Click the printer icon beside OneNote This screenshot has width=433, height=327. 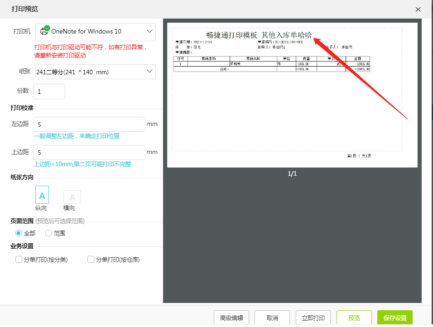(44, 31)
